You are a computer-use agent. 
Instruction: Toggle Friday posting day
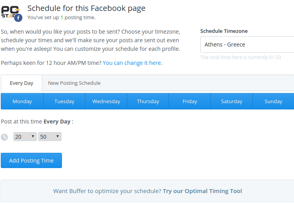point(190,101)
